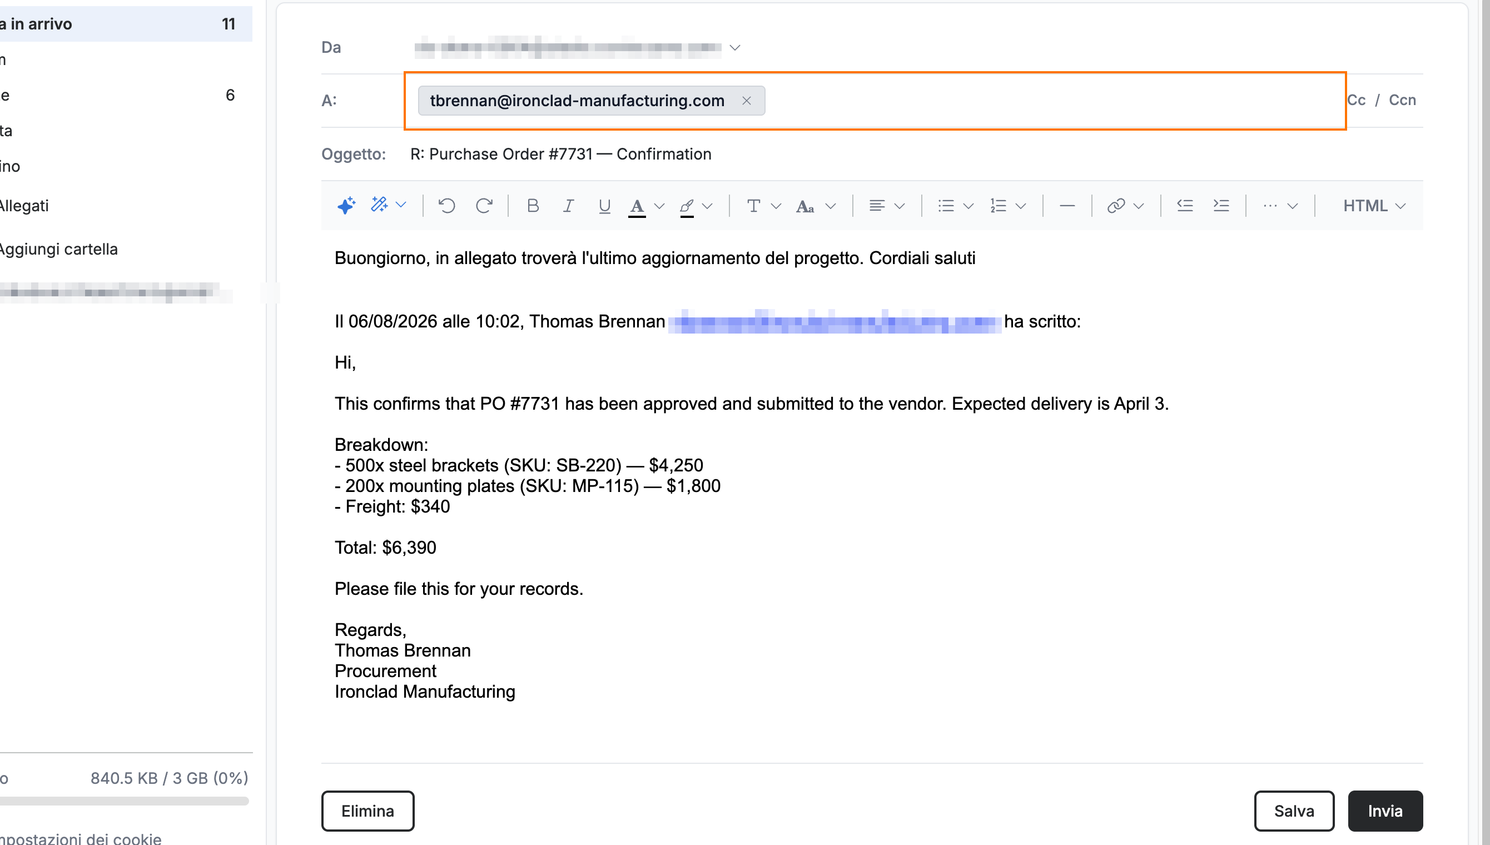Insert a horizontal line
The height and width of the screenshot is (845, 1490).
click(1067, 206)
